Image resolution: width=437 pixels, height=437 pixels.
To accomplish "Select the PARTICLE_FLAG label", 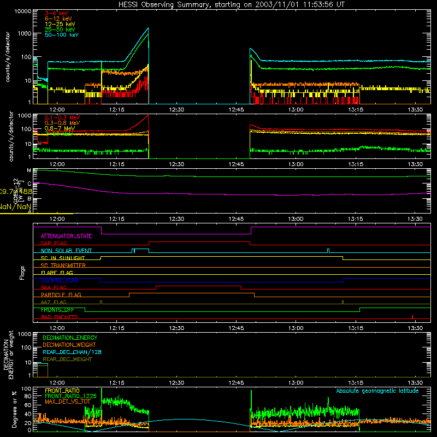I will click(61, 294).
